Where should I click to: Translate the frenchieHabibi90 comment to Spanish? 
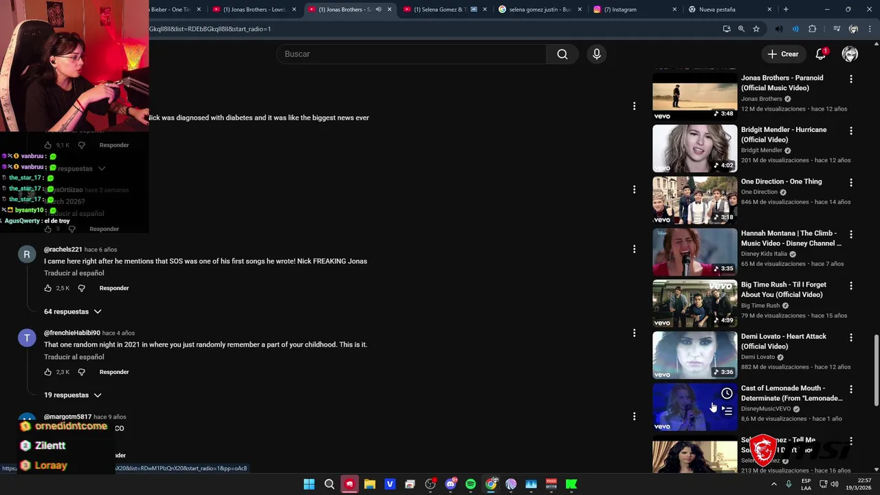[74, 357]
